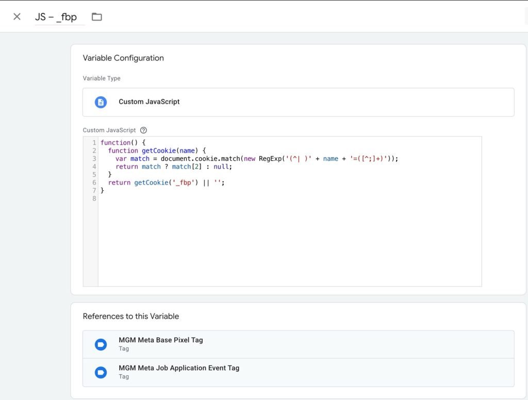
Task: Click code line 1 'function() {'
Action: click(123, 142)
